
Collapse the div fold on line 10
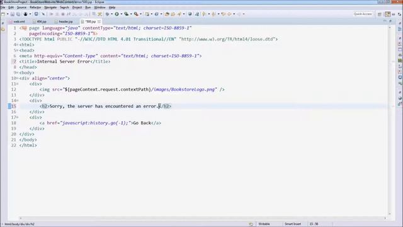click(x=18, y=78)
